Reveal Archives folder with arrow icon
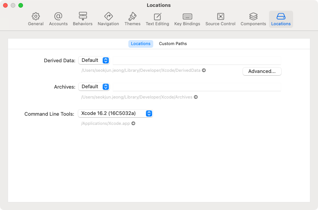 click(x=196, y=97)
